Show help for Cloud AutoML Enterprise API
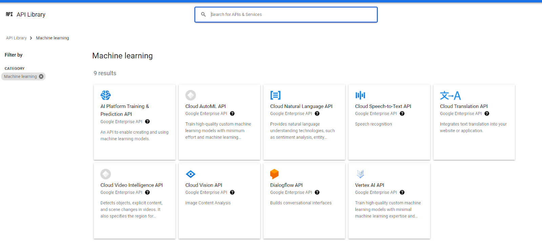This screenshot has height=251, width=542. [x=232, y=114]
